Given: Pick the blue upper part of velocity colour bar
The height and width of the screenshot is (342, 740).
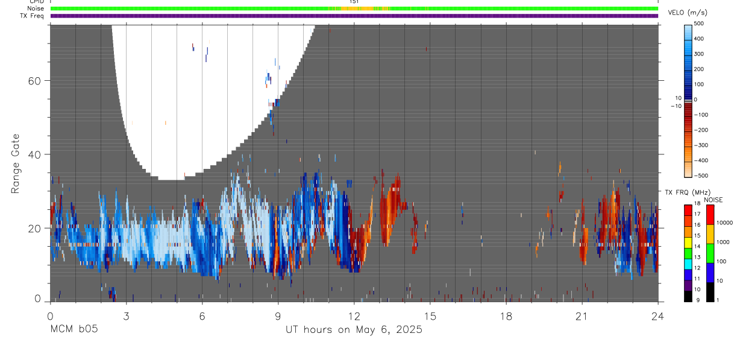Looking at the screenshot, I should 688,61.
